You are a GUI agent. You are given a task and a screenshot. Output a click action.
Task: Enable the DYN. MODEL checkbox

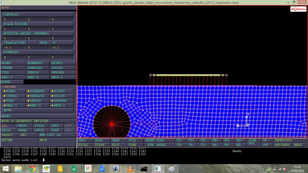point(146,145)
